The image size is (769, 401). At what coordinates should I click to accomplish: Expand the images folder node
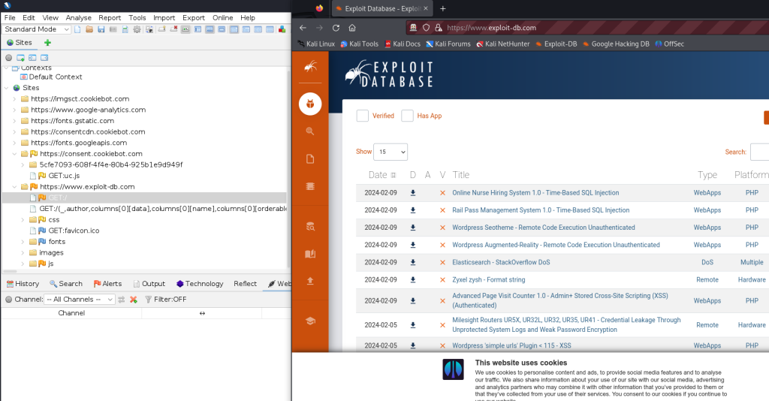point(23,252)
